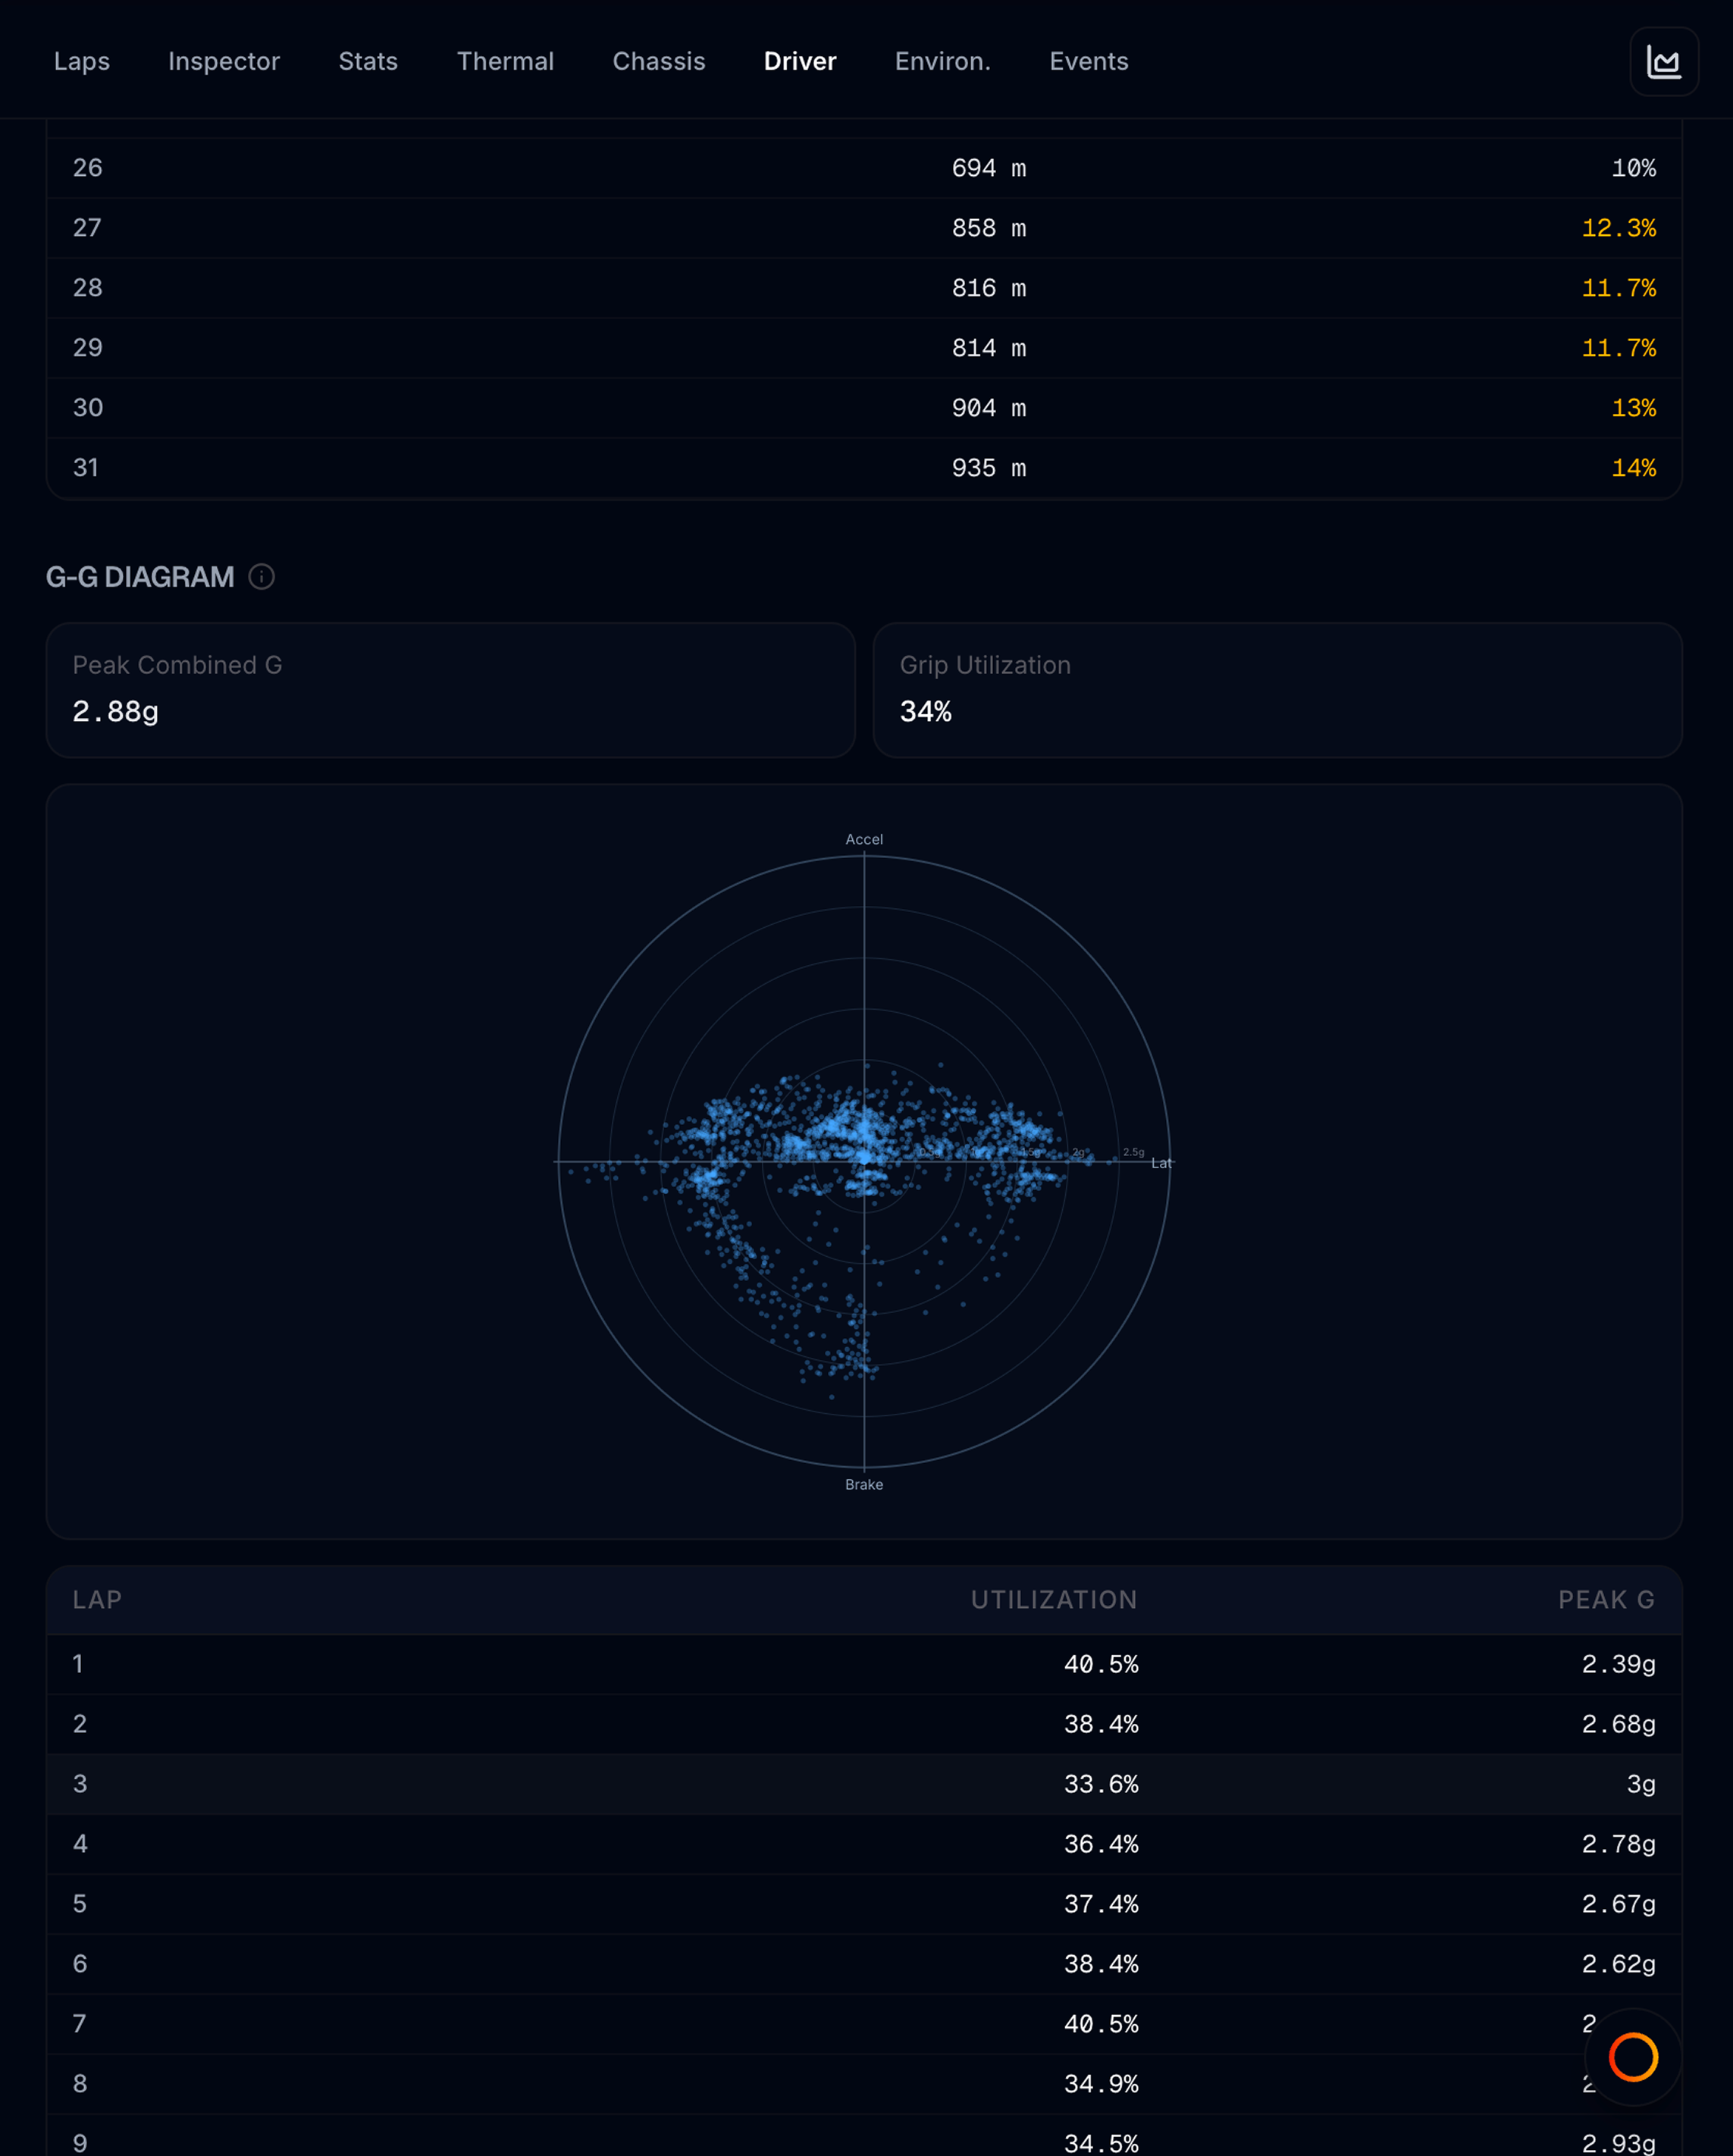Click the 10% value in lap 26

pyautogui.click(x=1633, y=168)
